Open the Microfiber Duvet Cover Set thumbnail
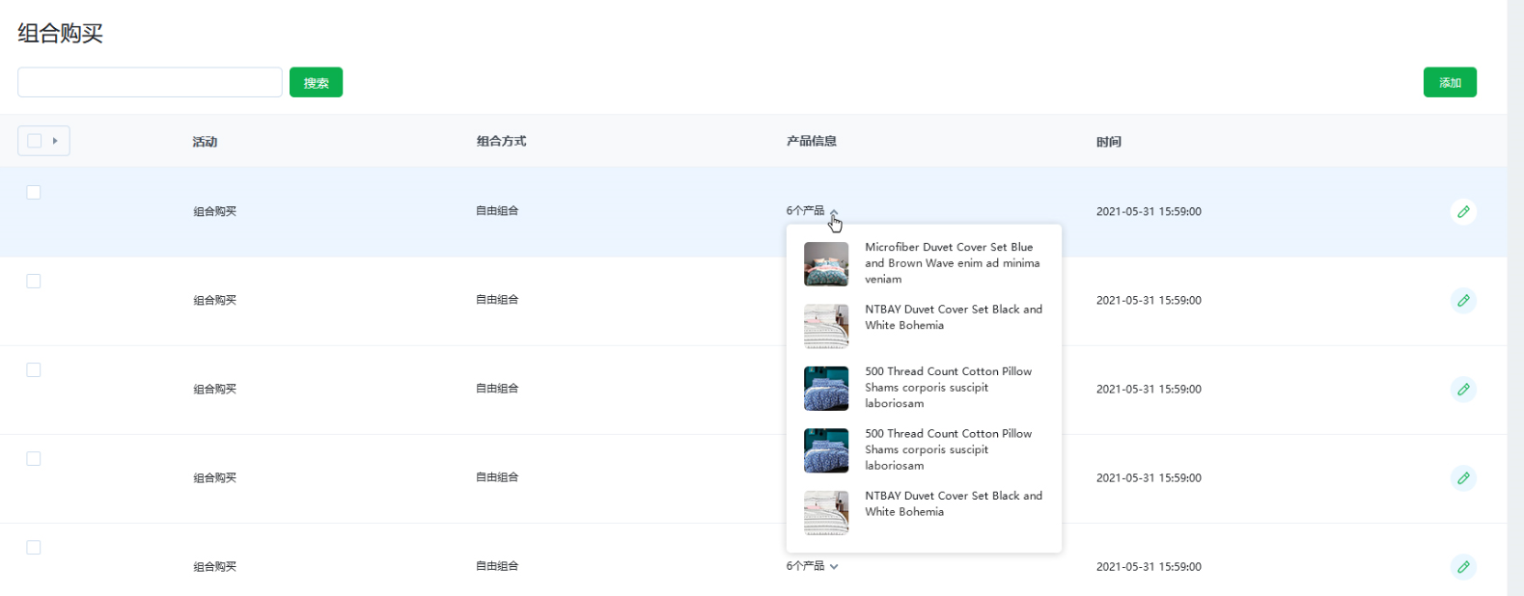The height and width of the screenshot is (596, 1524). (x=826, y=263)
